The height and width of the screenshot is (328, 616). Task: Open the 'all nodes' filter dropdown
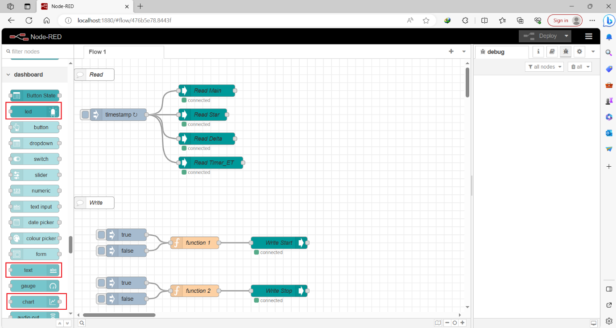[544, 66]
